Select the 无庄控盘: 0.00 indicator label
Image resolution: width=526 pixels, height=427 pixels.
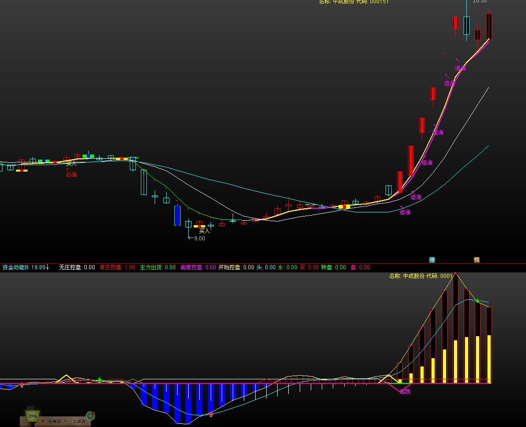pyautogui.click(x=77, y=267)
